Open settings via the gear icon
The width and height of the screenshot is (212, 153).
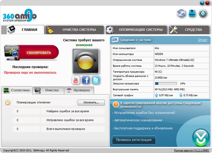click(203, 14)
